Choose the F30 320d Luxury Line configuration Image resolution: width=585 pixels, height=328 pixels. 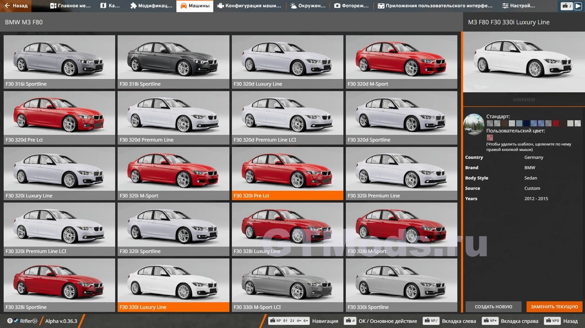coord(287,62)
